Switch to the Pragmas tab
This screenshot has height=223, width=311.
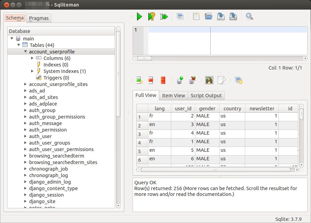[39, 18]
